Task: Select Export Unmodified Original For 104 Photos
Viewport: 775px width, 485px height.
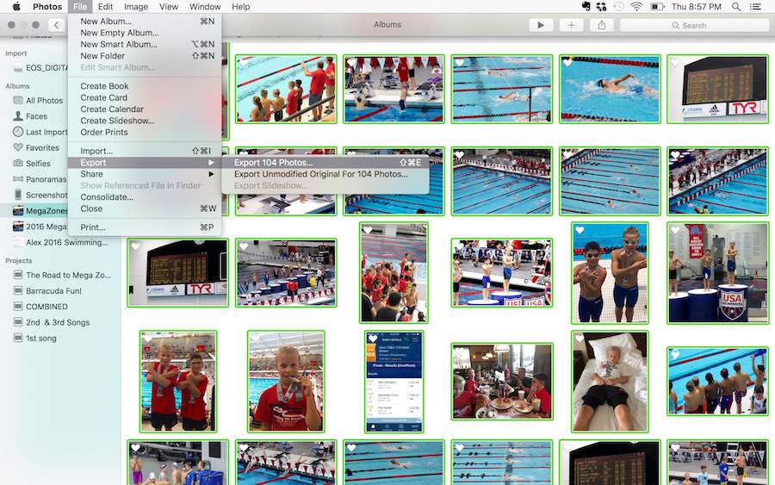Action: pyautogui.click(x=320, y=174)
